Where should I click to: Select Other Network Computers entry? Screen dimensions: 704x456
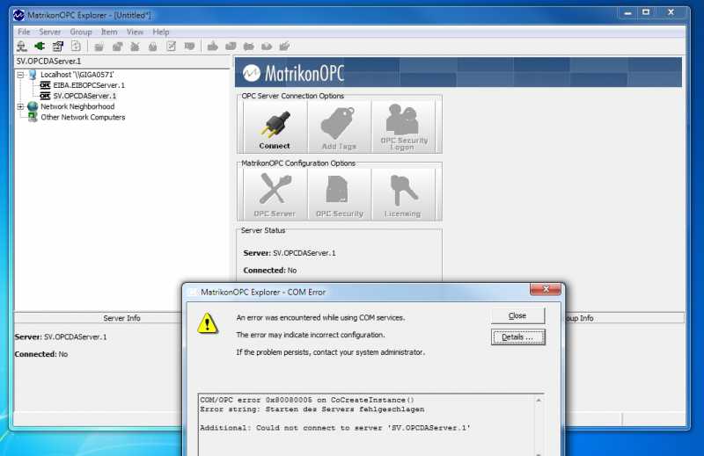pyautogui.click(x=83, y=117)
